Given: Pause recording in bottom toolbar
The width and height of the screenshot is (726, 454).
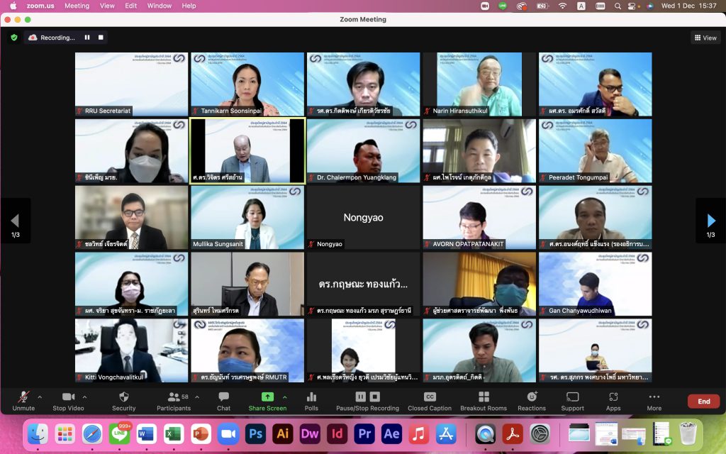Looking at the screenshot, I should pos(361,397).
